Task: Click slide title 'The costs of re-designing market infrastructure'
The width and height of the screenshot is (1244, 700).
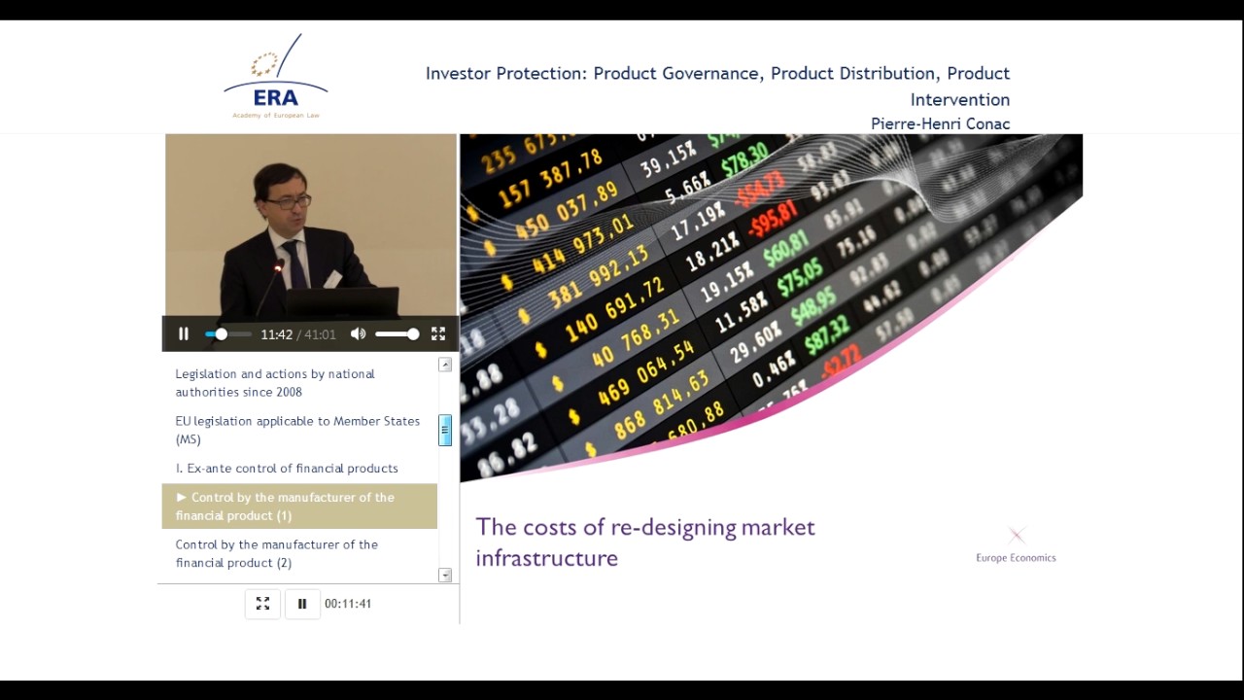Action: click(645, 542)
